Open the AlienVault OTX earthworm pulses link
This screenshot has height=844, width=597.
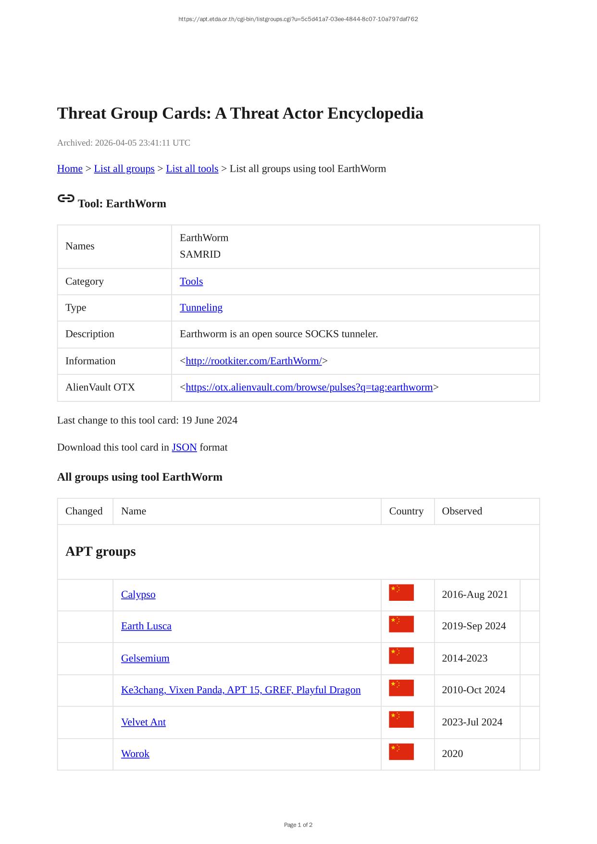(309, 387)
